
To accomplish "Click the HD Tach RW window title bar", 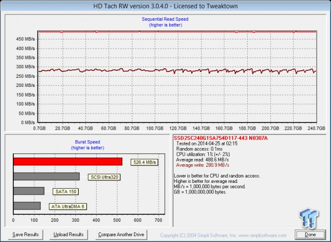I will 165,6.
